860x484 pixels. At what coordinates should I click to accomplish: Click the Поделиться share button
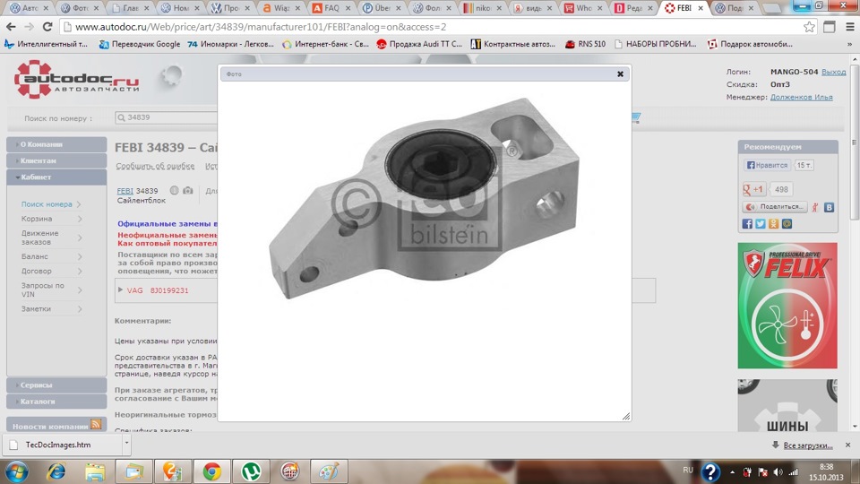click(x=774, y=207)
